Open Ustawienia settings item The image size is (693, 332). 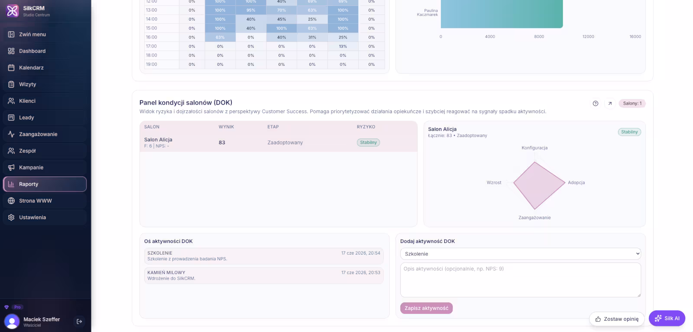tap(45, 217)
